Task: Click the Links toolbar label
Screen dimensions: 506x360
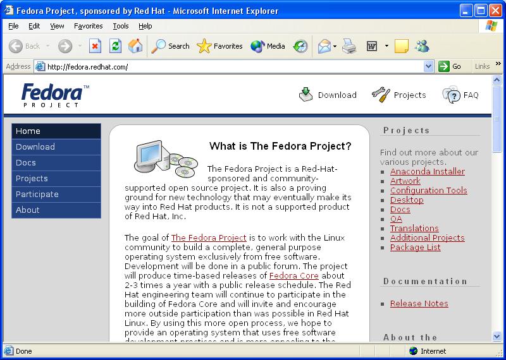Action: coord(483,66)
